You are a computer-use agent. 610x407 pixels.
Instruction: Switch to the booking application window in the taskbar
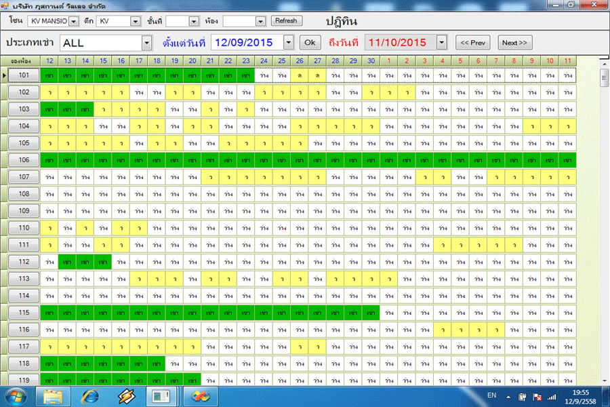point(161,395)
